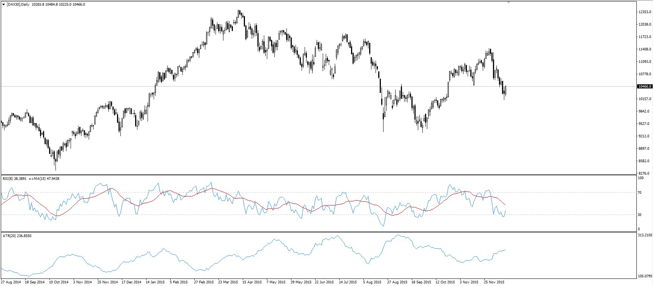Viewport: 653px width, 286px height.
Task: Click the 15 Apr 2015 date label
Action: pos(252,282)
